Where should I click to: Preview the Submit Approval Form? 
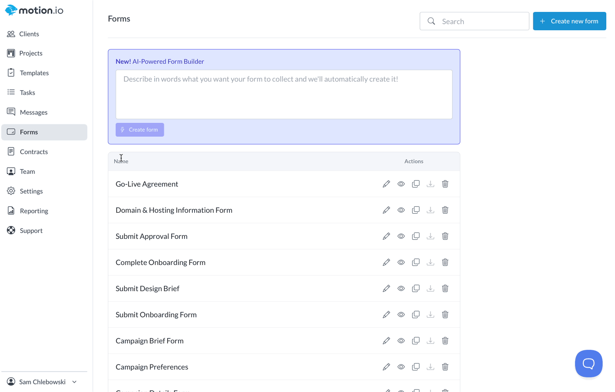pyautogui.click(x=401, y=236)
